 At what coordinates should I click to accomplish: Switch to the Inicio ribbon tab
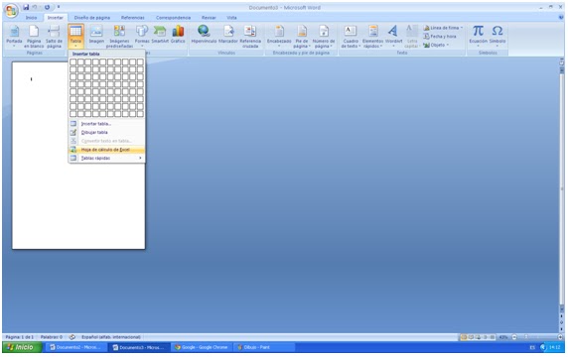31,18
